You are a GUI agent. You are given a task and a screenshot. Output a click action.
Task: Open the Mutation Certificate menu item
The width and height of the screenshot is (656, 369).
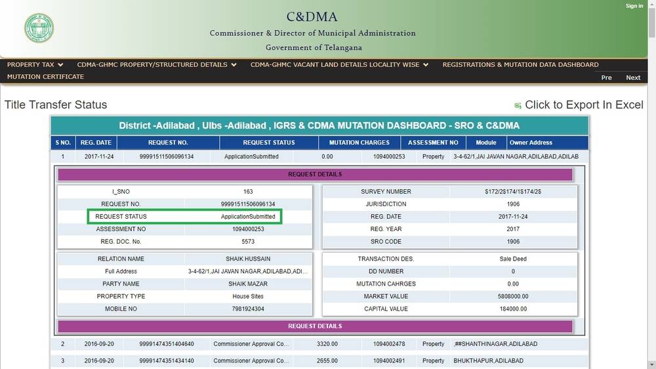click(x=45, y=77)
